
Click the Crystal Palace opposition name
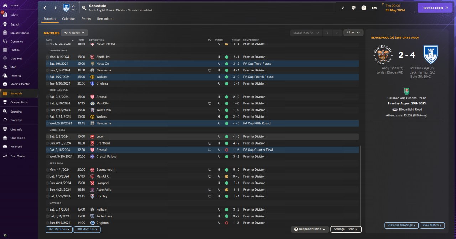coord(107,156)
